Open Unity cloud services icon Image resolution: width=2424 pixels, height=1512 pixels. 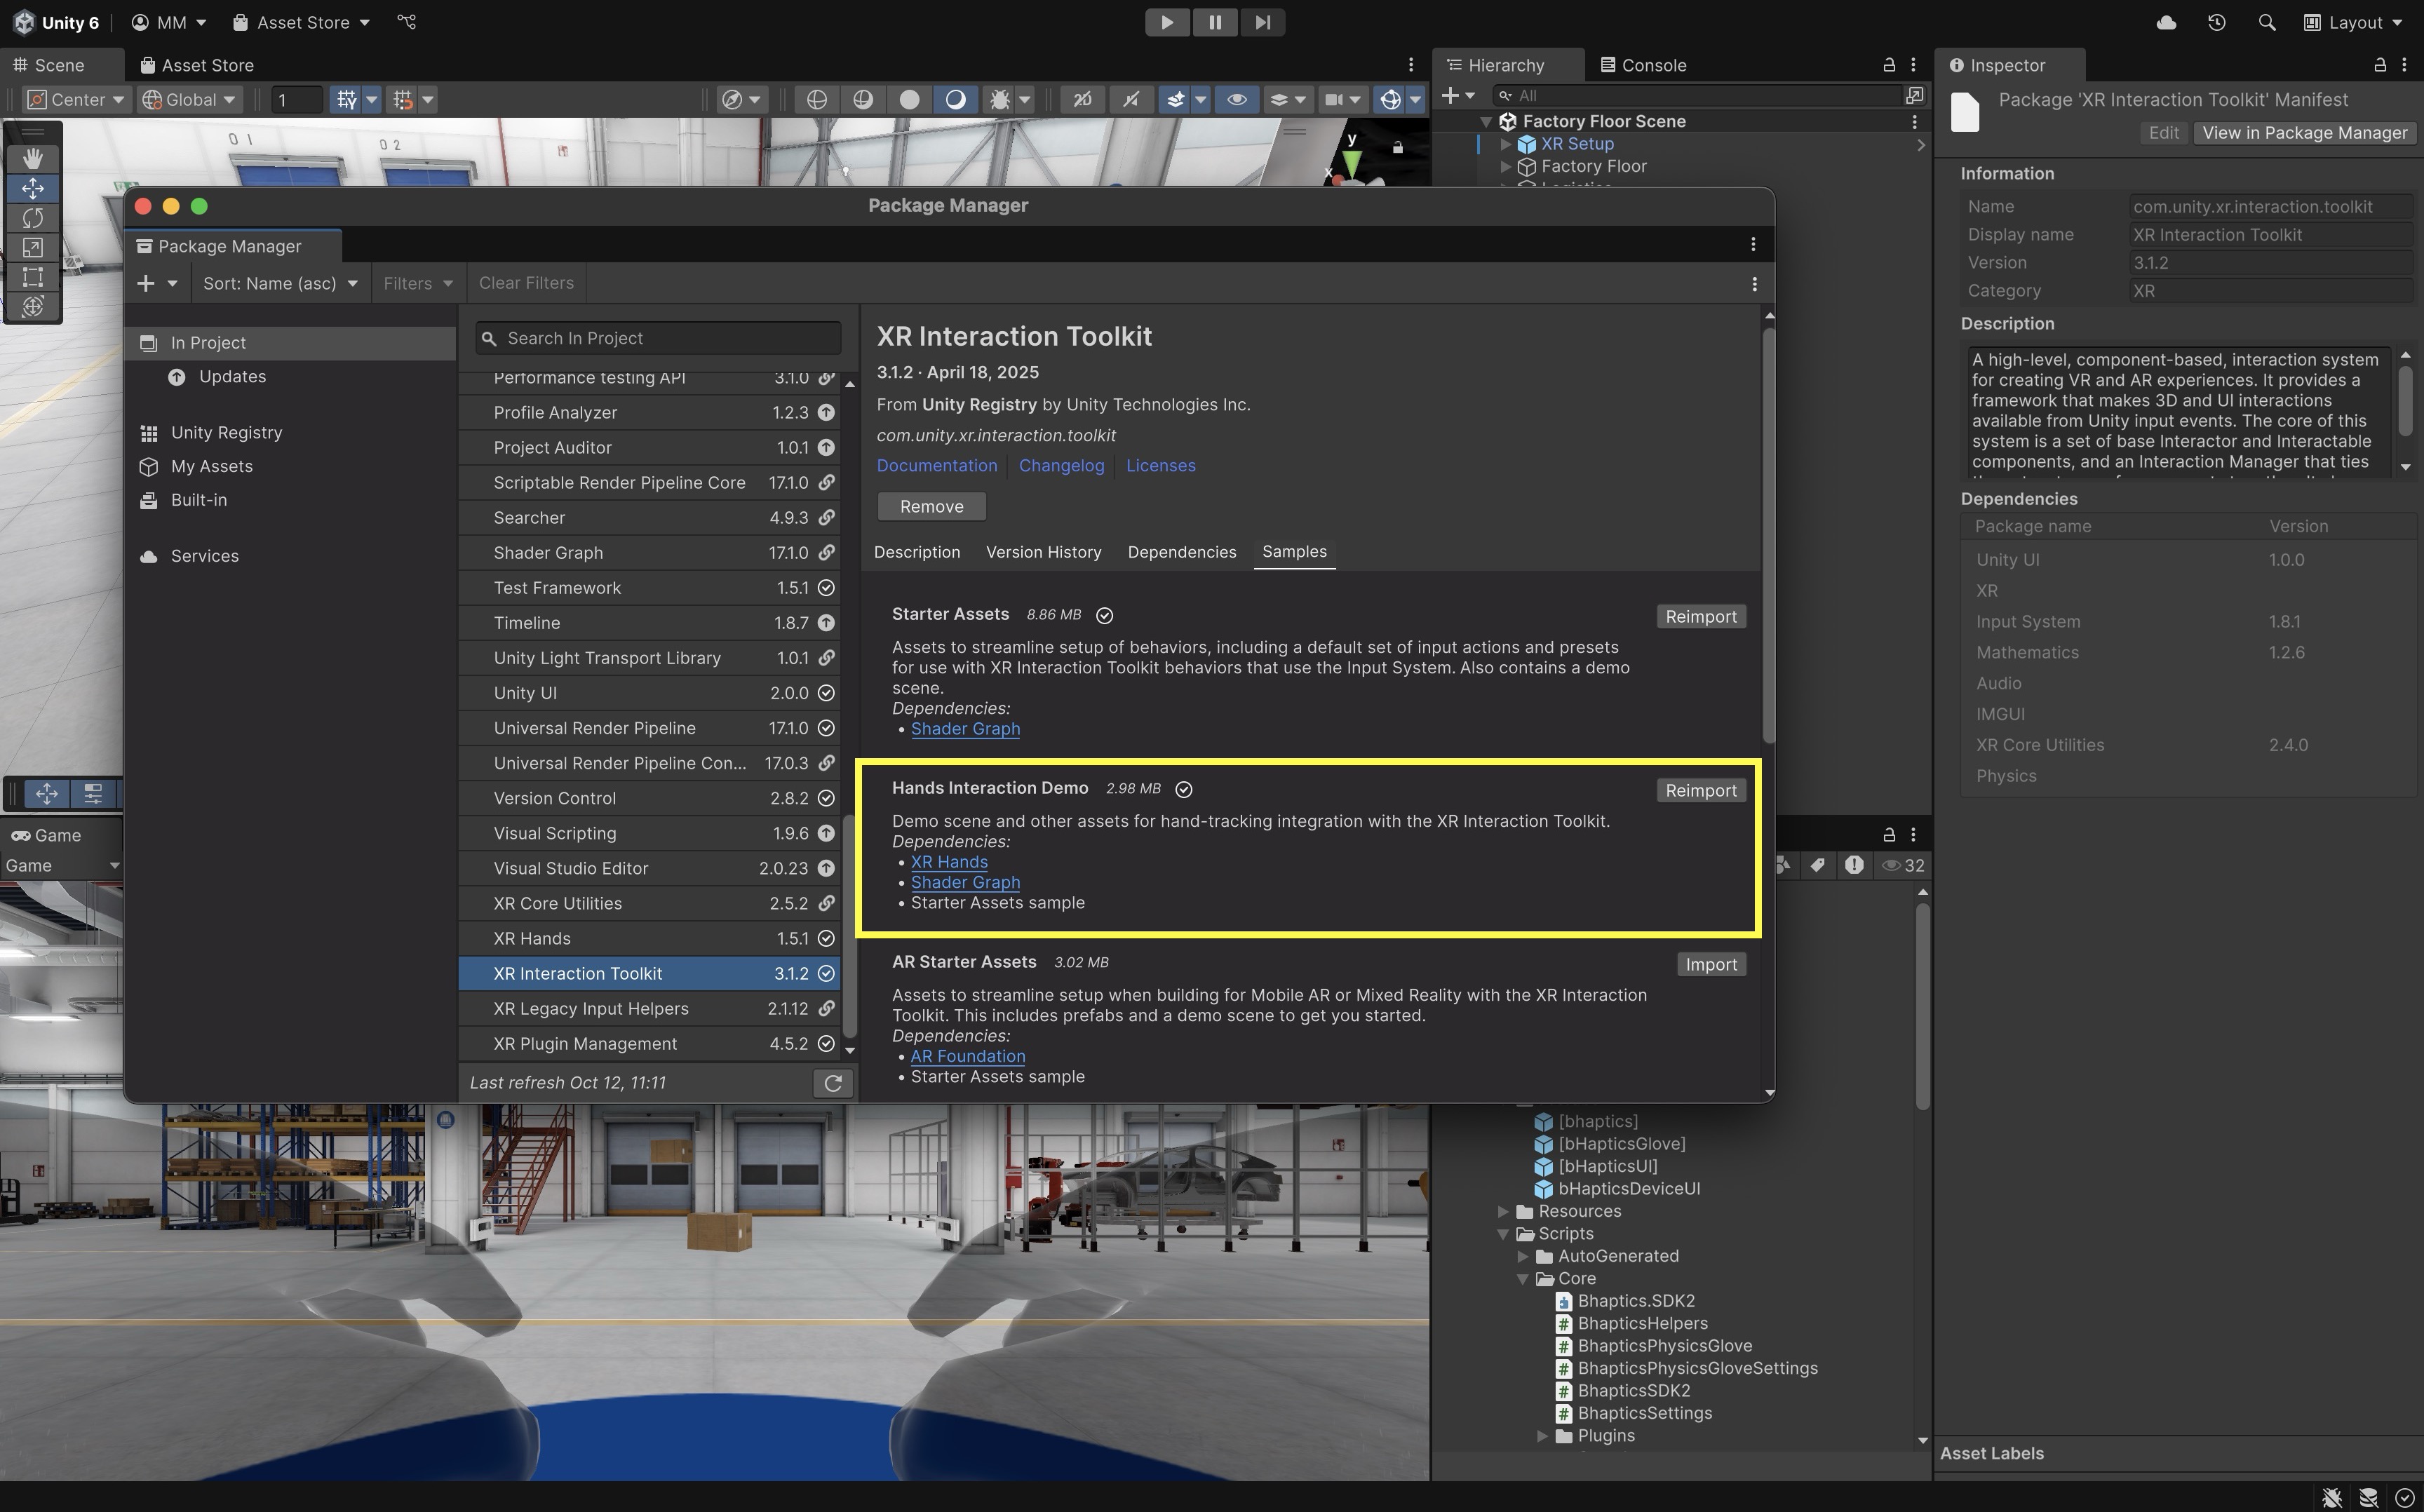point(2166,22)
